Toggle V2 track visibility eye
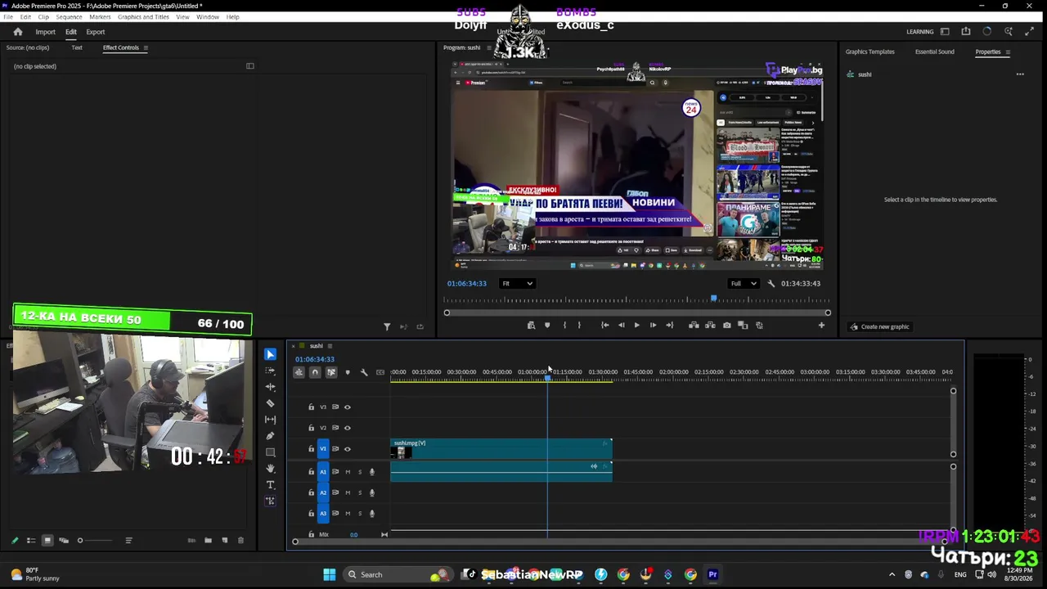This screenshot has height=589, width=1047. [x=347, y=428]
